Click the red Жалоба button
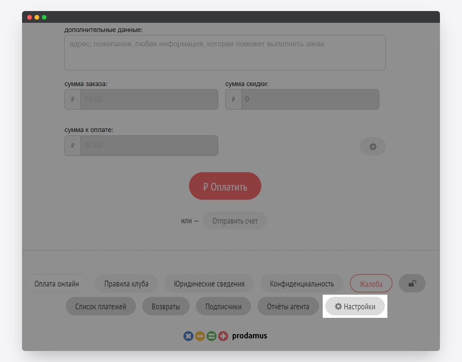The image size is (462, 362). point(371,284)
